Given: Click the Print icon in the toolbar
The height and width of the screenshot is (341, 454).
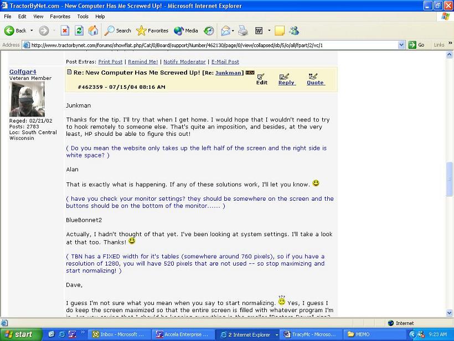Looking at the screenshot, I should 243,30.
